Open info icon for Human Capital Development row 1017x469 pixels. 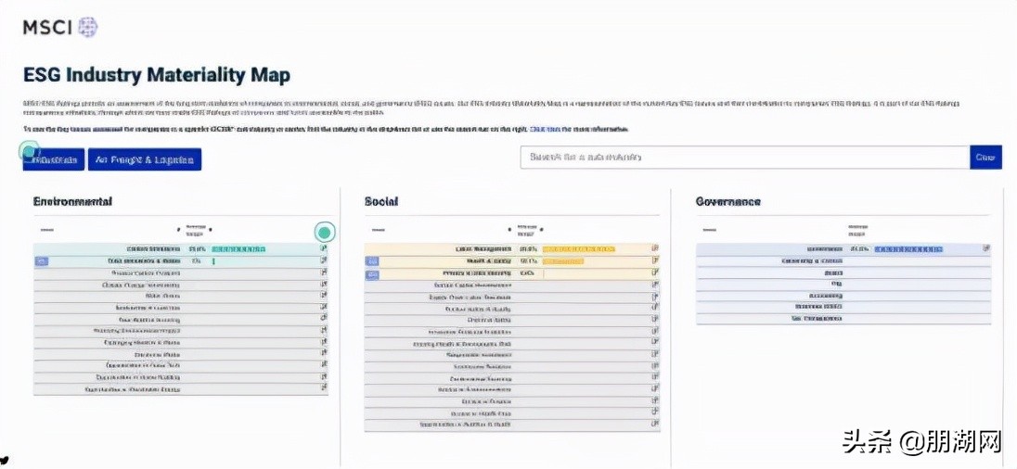pos(655,285)
